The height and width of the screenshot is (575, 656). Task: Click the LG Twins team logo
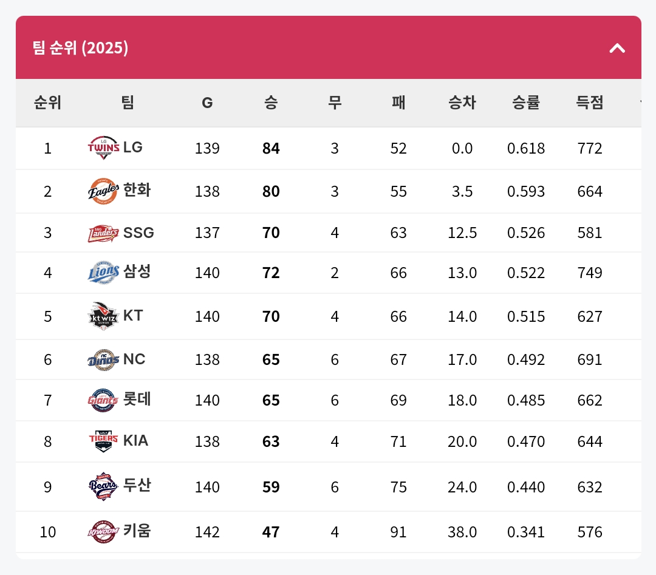(x=103, y=148)
